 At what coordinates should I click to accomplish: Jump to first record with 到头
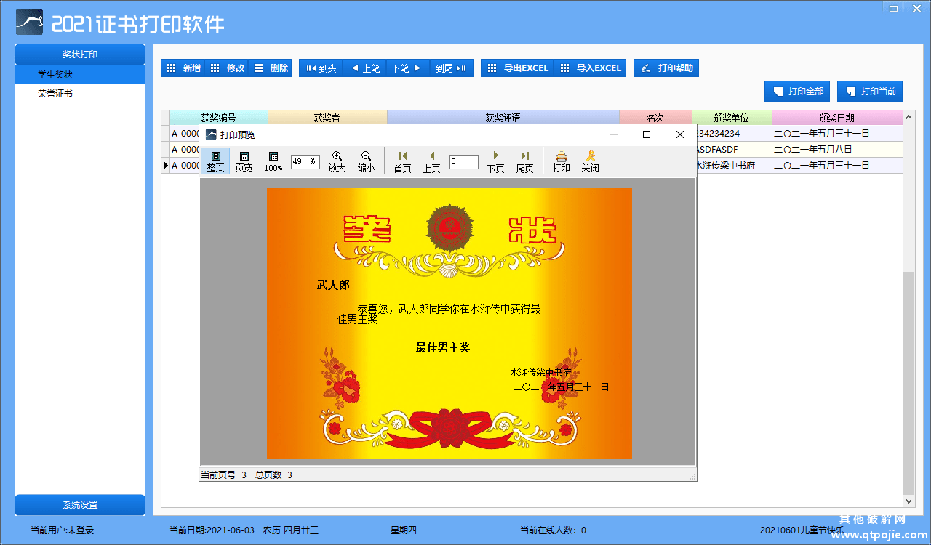pos(321,68)
